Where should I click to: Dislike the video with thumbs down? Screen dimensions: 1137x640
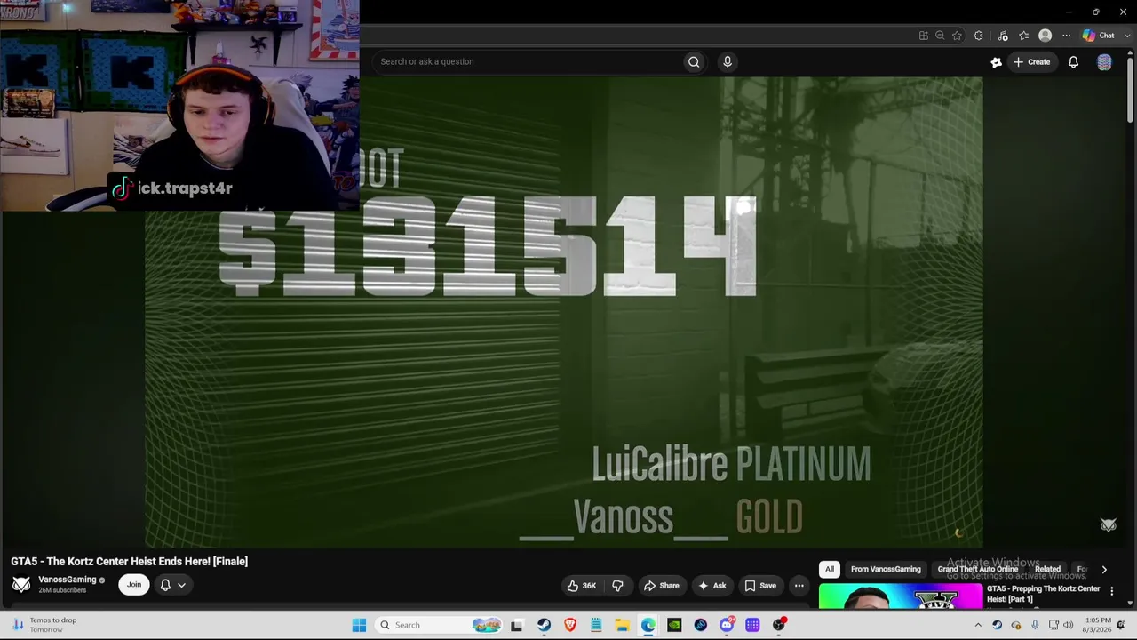(x=617, y=586)
